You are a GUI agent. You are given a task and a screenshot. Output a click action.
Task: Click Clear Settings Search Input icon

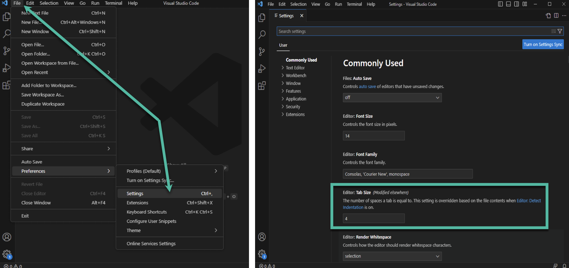[x=553, y=31]
